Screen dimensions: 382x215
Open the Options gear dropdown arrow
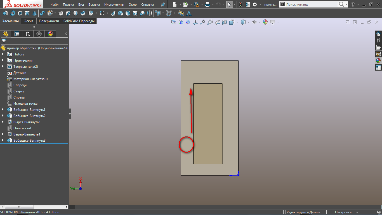point(260,4)
